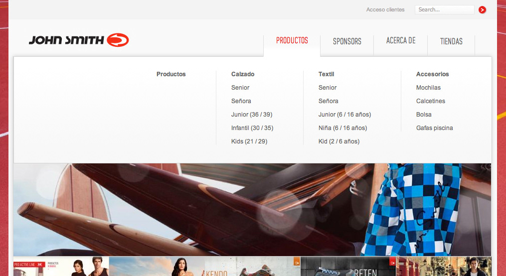
Task: Select Señora under Calzado
Action: pos(241,101)
